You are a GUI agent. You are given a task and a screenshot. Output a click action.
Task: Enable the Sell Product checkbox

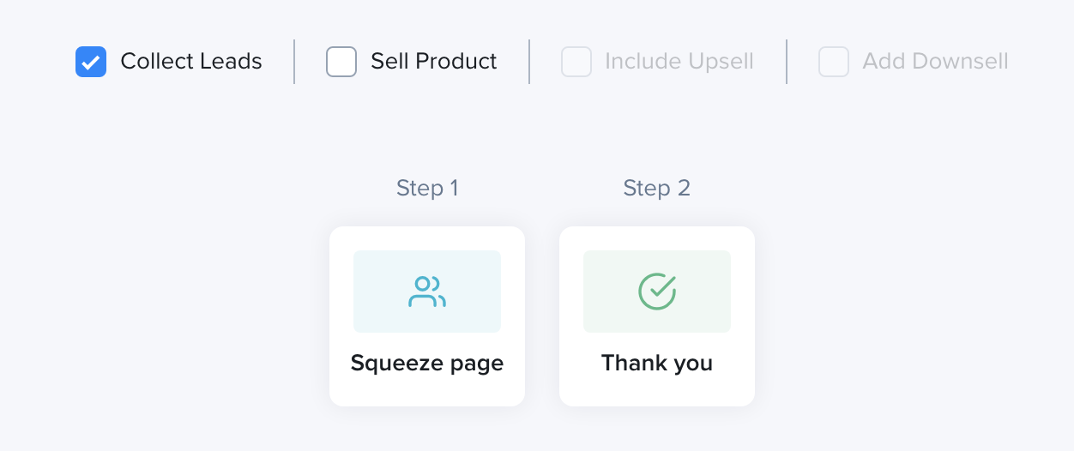tap(341, 62)
